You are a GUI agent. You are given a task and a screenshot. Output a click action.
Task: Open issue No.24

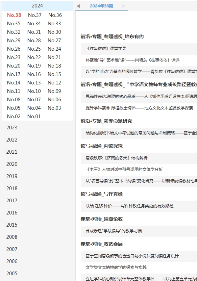(x=54, y=49)
